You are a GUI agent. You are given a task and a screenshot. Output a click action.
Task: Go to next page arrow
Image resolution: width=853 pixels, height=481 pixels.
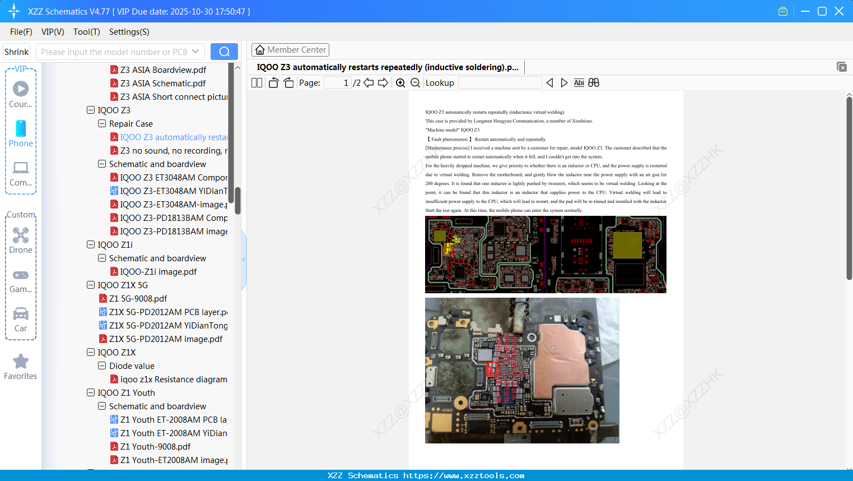[383, 82]
